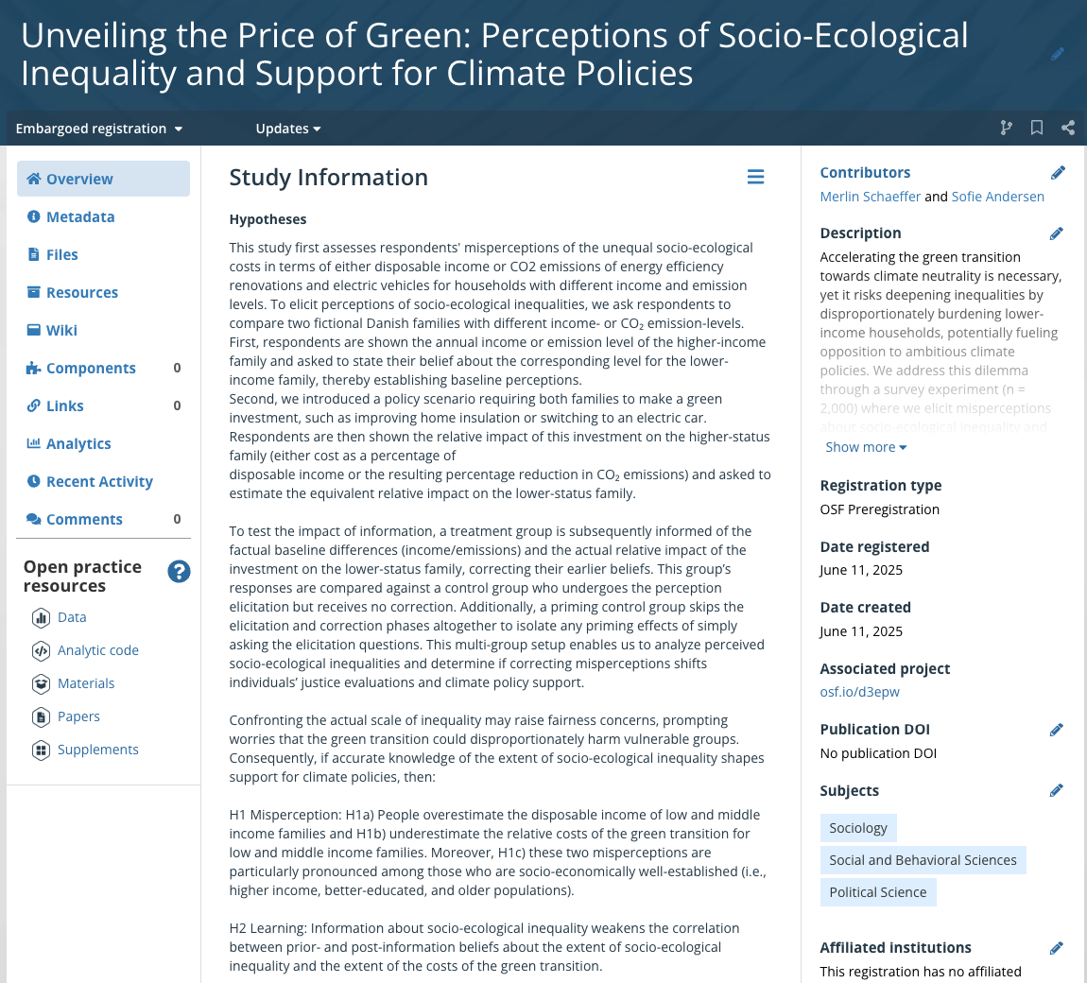1087x983 pixels.
Task: Open the Files section in the sidebar
Action: [62, 254]
